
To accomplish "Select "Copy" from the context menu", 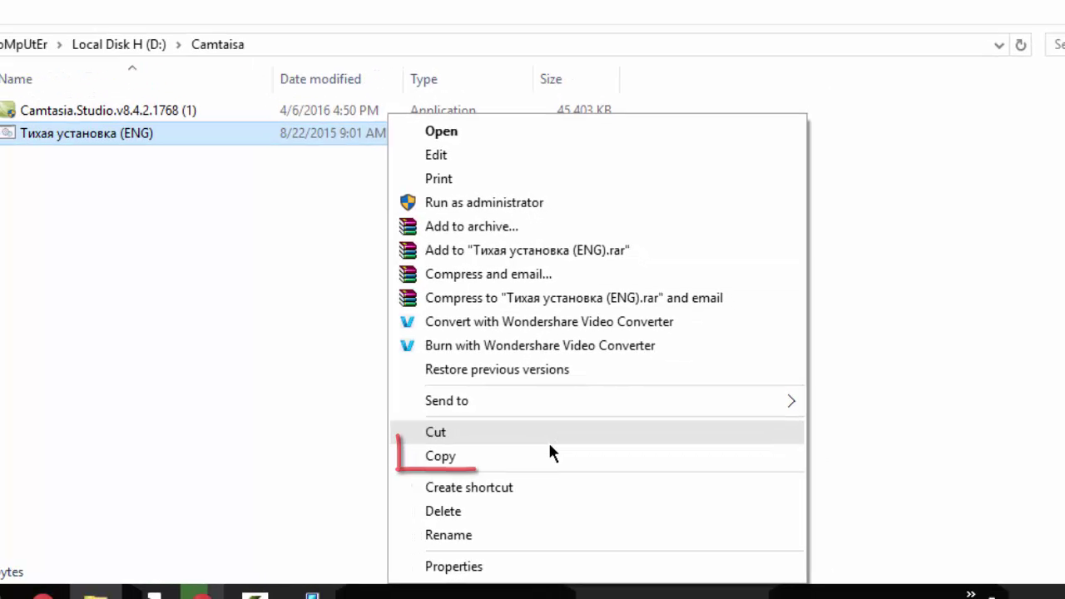I will (440, 456).
